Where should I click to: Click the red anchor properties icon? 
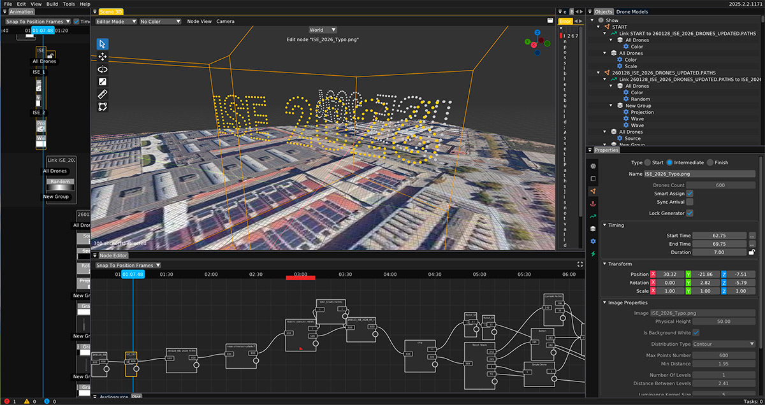[593, 204]
